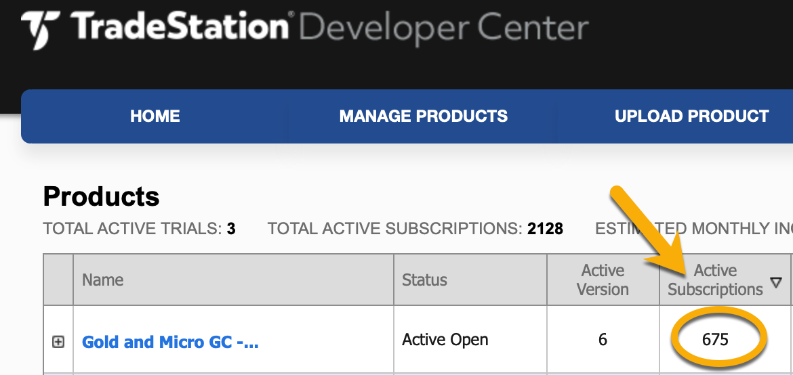Select the circled 675 subscriptions cell
This screenshot has height=375, width=793.
(x=715, y=340)
